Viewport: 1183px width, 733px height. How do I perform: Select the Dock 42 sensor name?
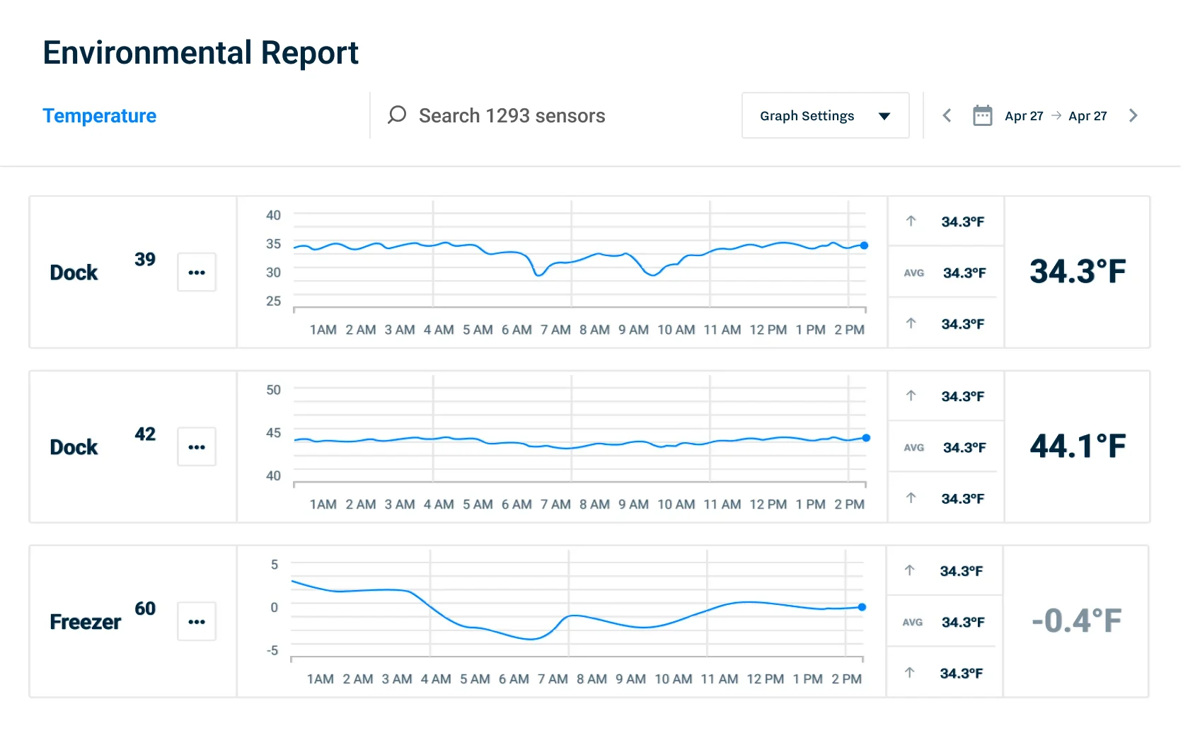pos(74,447)
